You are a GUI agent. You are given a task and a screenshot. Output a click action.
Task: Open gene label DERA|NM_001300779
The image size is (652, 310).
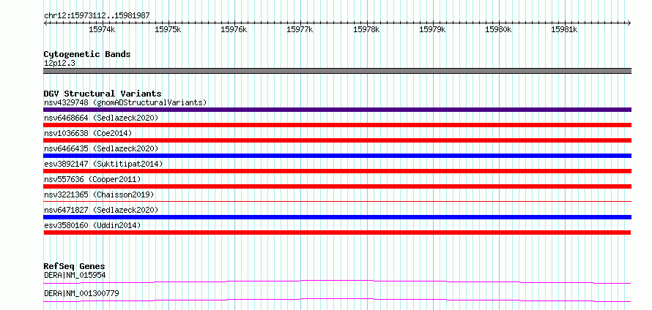click(81, 293)
